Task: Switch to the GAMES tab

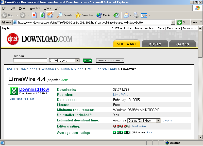Action: [182, 44]
